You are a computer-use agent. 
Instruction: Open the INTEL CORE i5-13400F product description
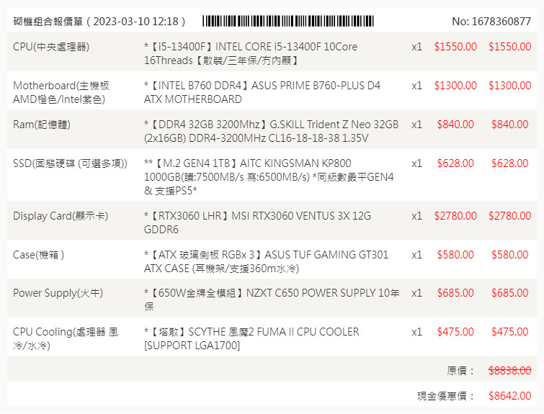[251, 53]
